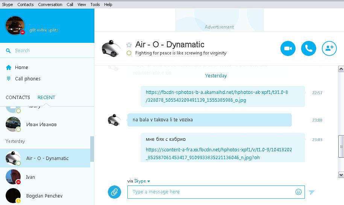This screenshot has width=344, height=205.
Task: Open the Conversation menu
Action: point(50,5)
